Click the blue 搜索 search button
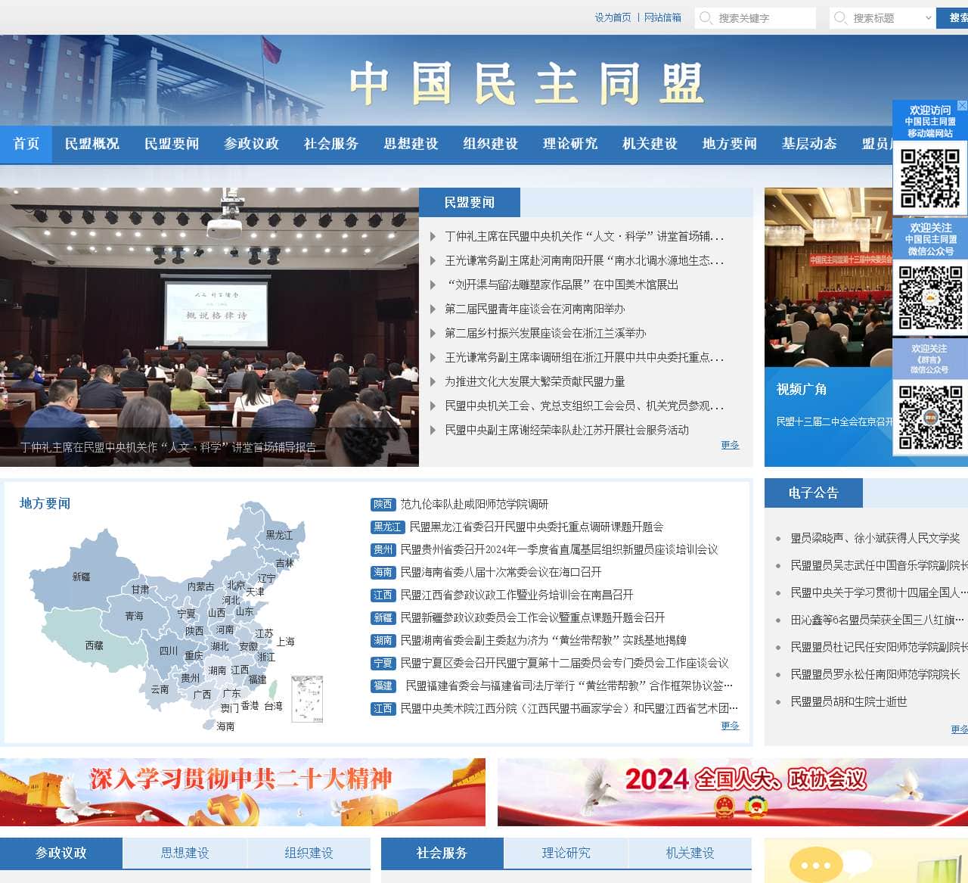 [956, 18]
